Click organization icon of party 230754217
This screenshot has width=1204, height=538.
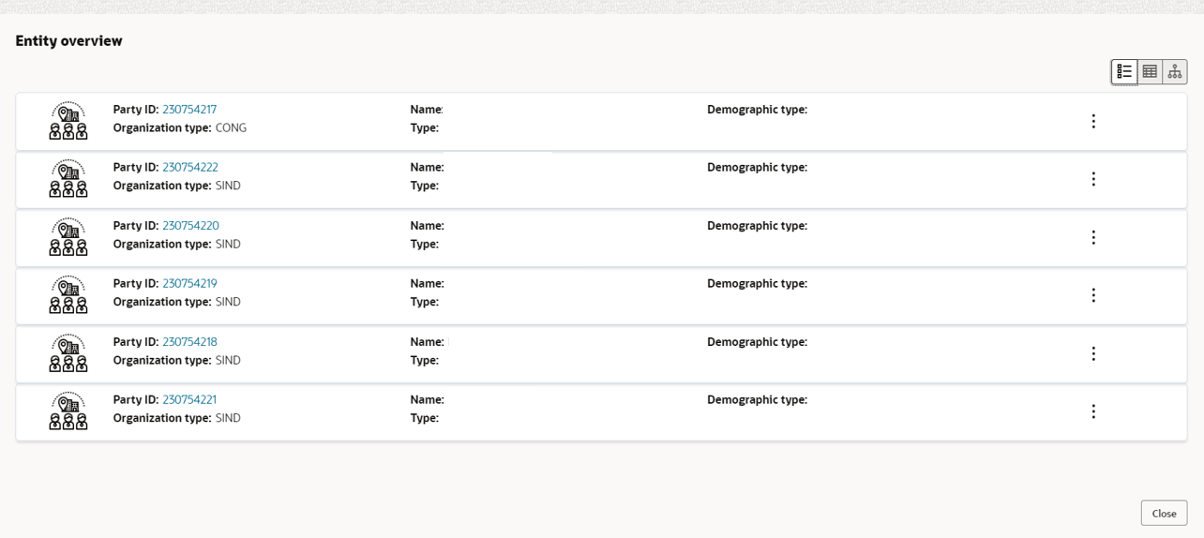coord(68,122)
